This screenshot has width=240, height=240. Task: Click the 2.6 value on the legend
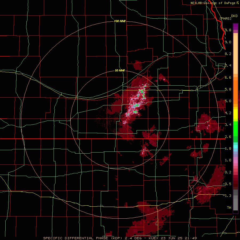tap(228, 137)
